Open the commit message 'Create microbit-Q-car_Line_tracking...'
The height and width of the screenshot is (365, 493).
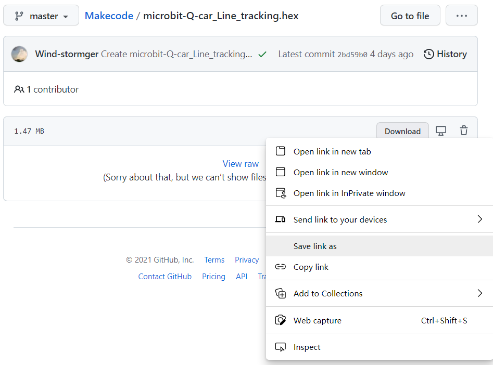[x=176, y=54]
